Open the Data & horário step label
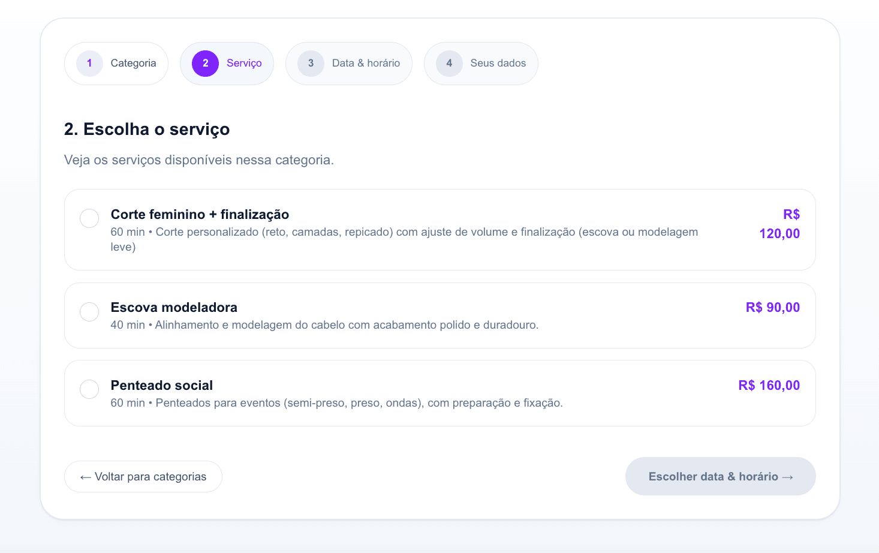 click(366, 63)
